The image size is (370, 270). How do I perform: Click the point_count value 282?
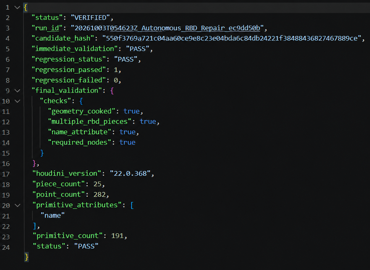(100, 194)
